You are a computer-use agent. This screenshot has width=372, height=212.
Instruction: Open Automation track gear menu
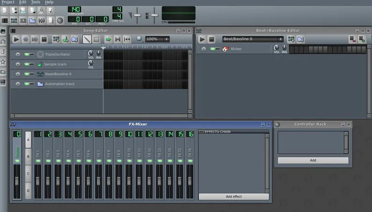click(18, 84)
